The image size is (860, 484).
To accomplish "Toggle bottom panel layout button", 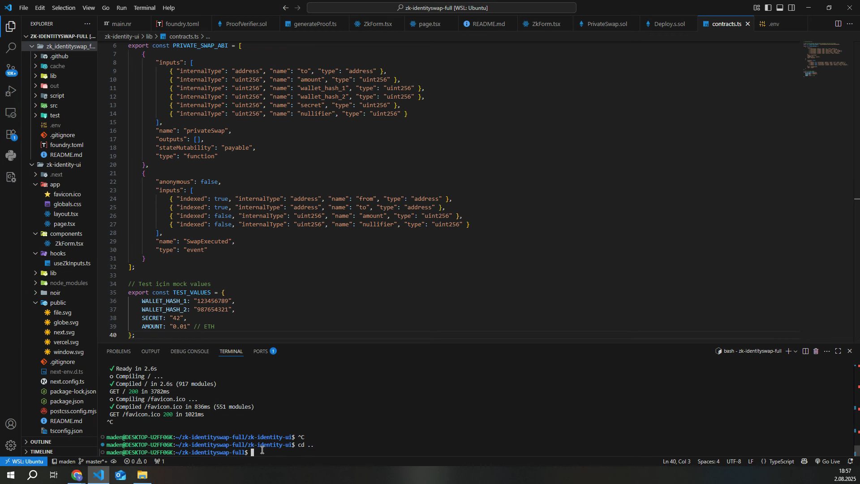I will click(780, 8).
